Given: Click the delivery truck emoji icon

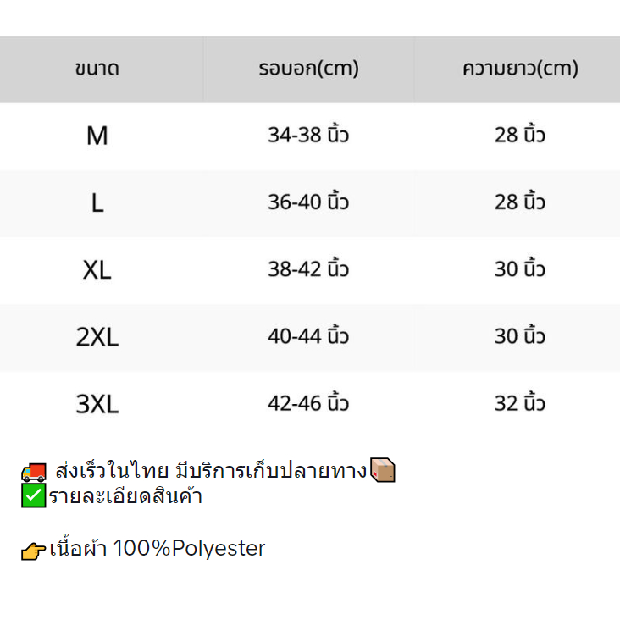Looking at the screenshot, I should point(34,472).
